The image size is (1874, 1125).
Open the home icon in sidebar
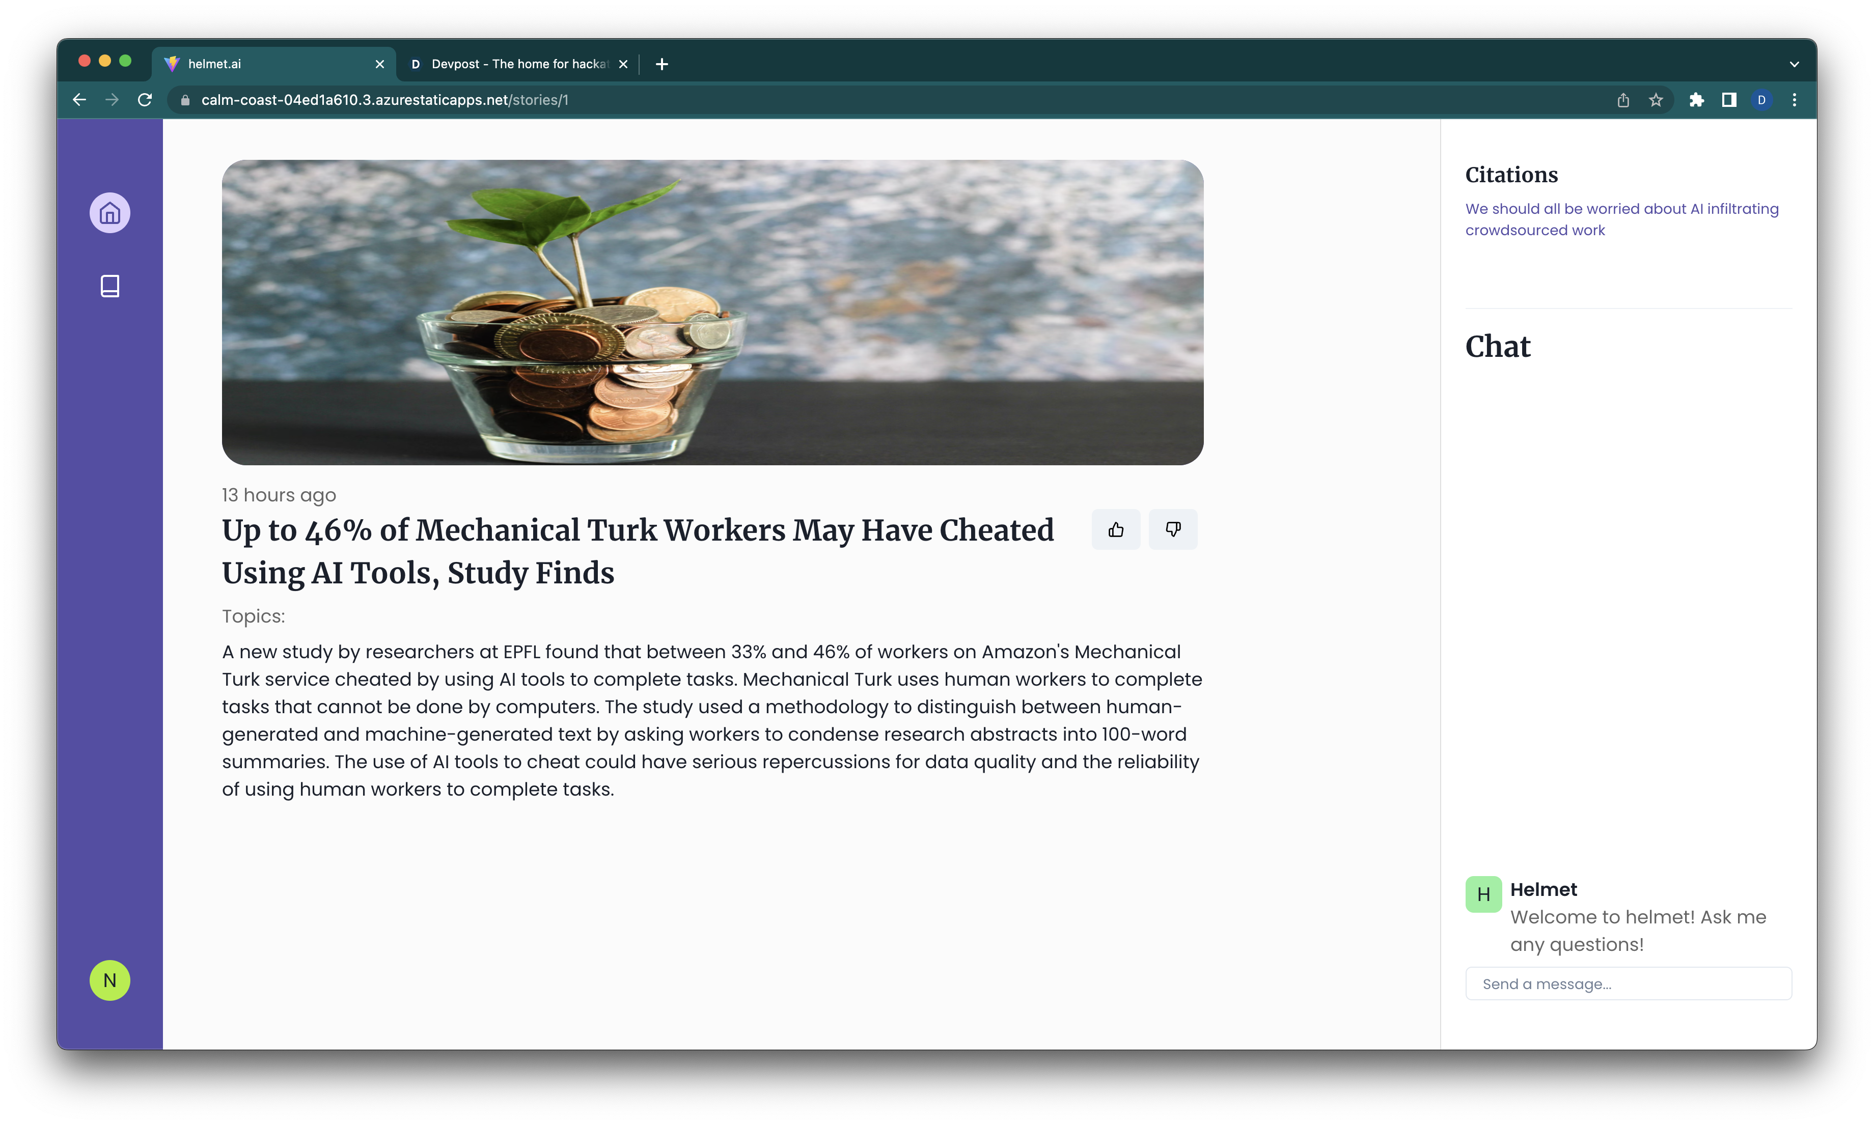click(x=110, y=213)
